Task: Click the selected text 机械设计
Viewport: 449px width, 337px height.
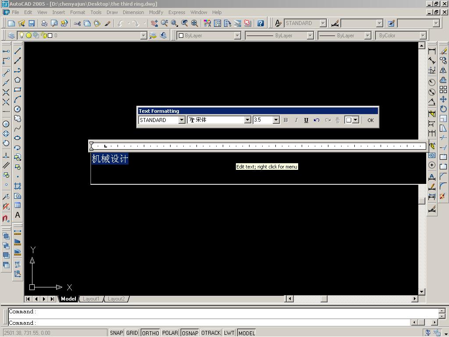Action: click(x=110, y=159)
